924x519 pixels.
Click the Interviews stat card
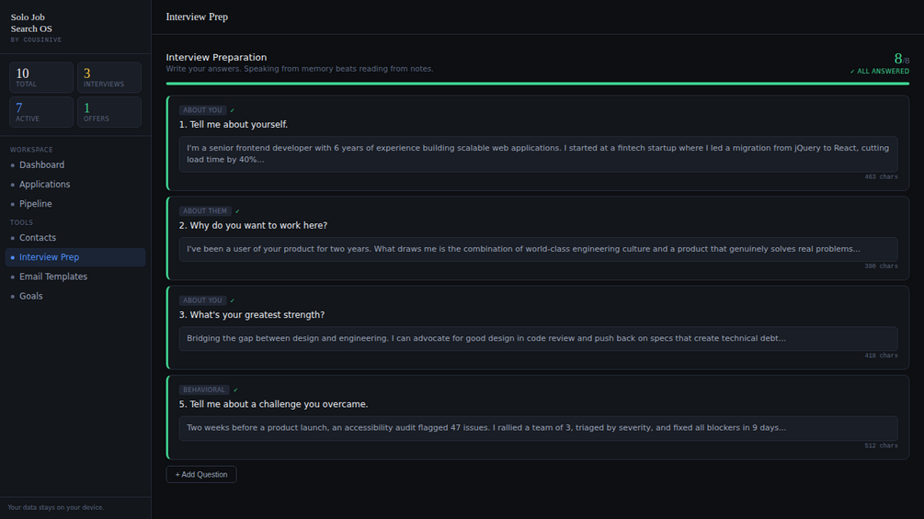109,78
